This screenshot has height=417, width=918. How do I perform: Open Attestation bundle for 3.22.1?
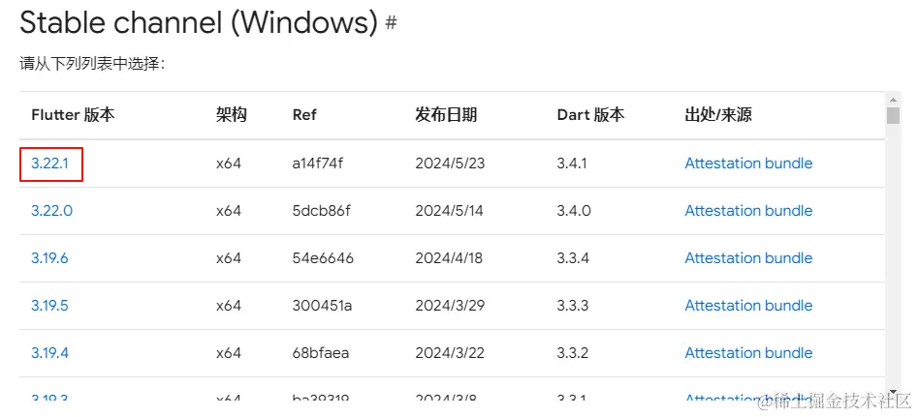click(x=748, y=164)
